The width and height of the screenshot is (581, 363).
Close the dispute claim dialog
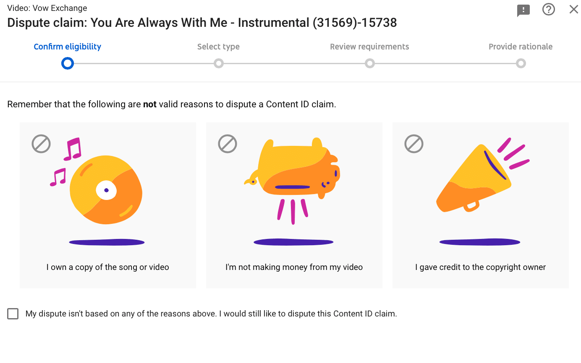[573, 9]
